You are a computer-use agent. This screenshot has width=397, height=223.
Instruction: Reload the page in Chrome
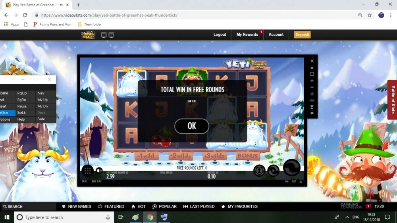click(25, 15)
